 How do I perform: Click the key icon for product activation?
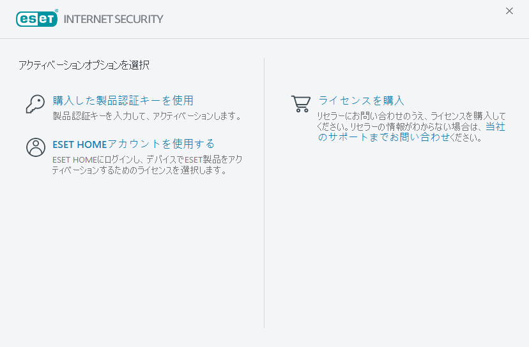point(35,104)
